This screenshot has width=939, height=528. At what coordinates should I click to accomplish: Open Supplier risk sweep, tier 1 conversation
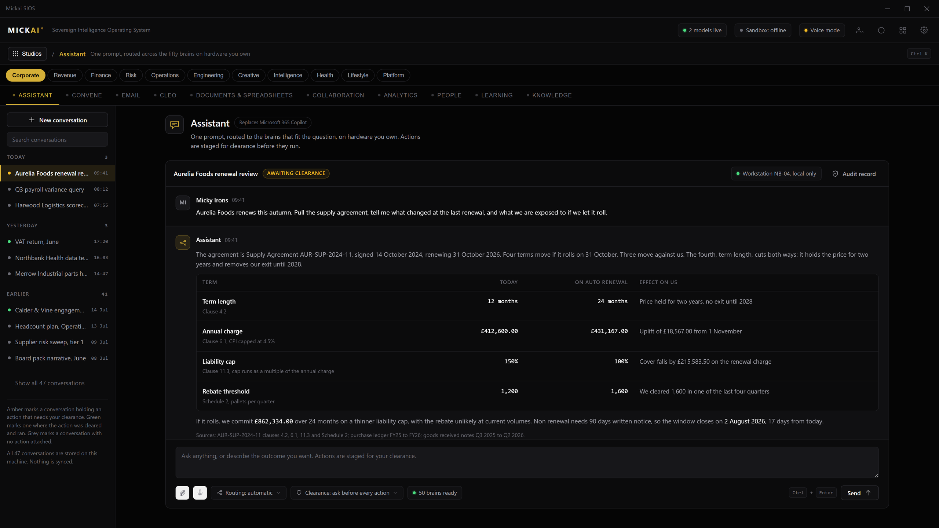coord(58,342)
